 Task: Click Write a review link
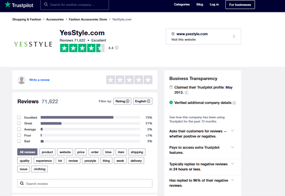[x=40, y=80]
